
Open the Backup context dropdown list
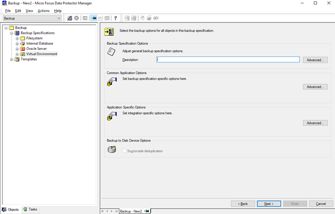pos(59,18)
